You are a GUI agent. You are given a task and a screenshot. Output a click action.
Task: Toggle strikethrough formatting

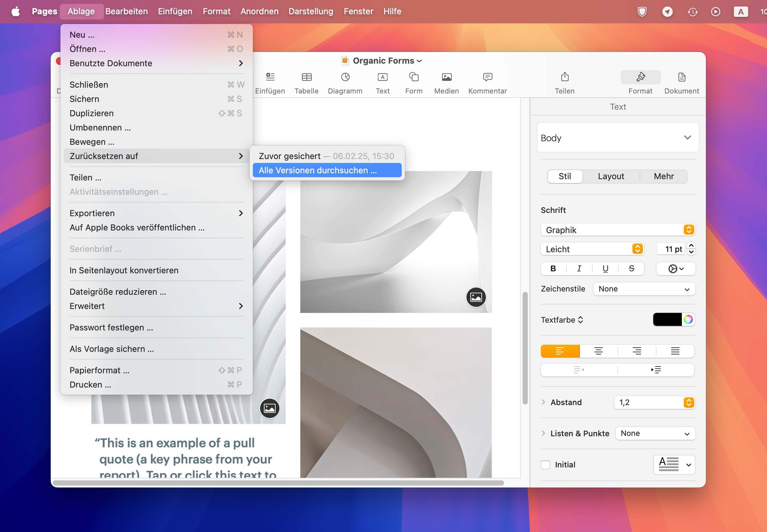(631, 269)
